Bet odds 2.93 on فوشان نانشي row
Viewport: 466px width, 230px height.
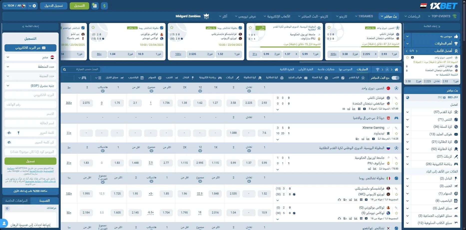(x=264, y=103)
